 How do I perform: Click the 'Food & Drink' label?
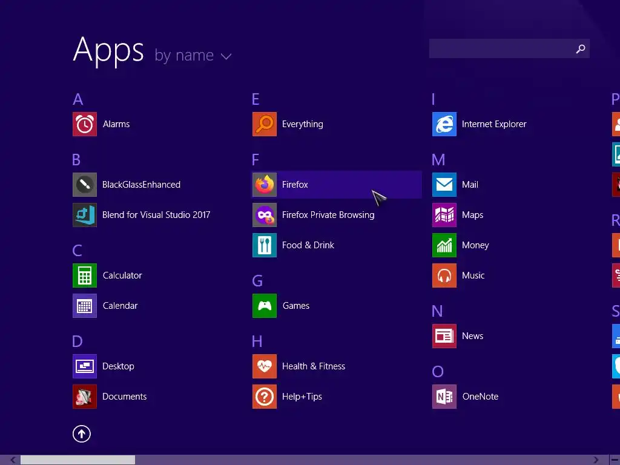(x=308, y=245)
